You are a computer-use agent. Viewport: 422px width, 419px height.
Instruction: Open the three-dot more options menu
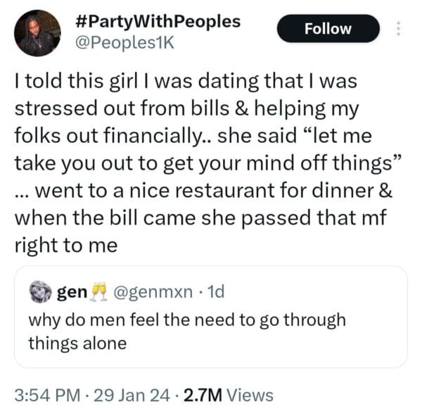coord(398,29)
